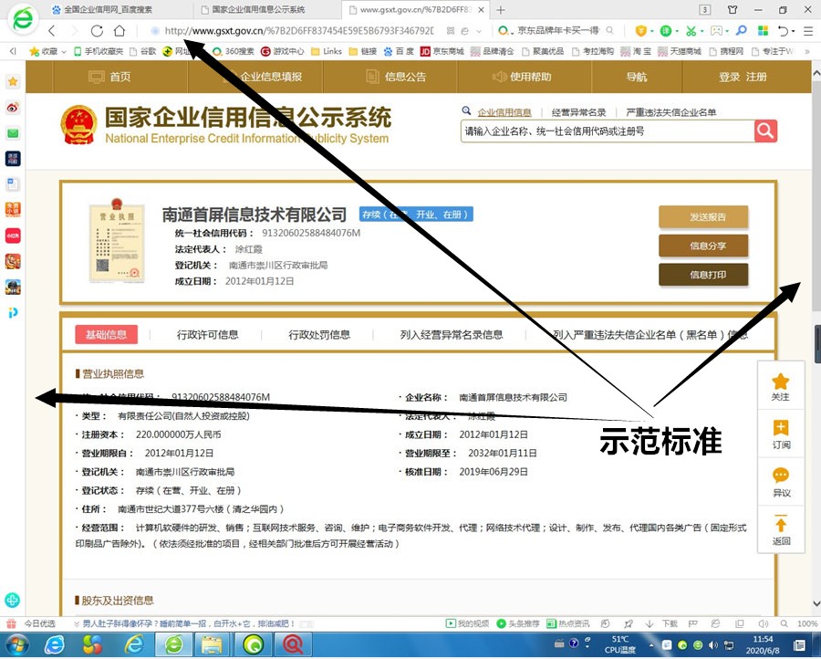Select the 行政许可信息 tab
The image size is (821, 659).
coord(207,334)
